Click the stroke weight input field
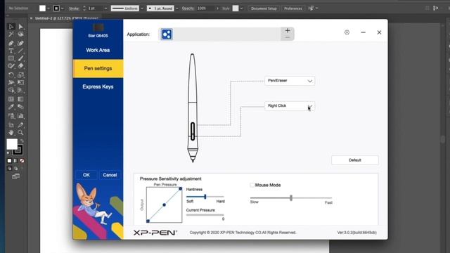 pos(95,8)
